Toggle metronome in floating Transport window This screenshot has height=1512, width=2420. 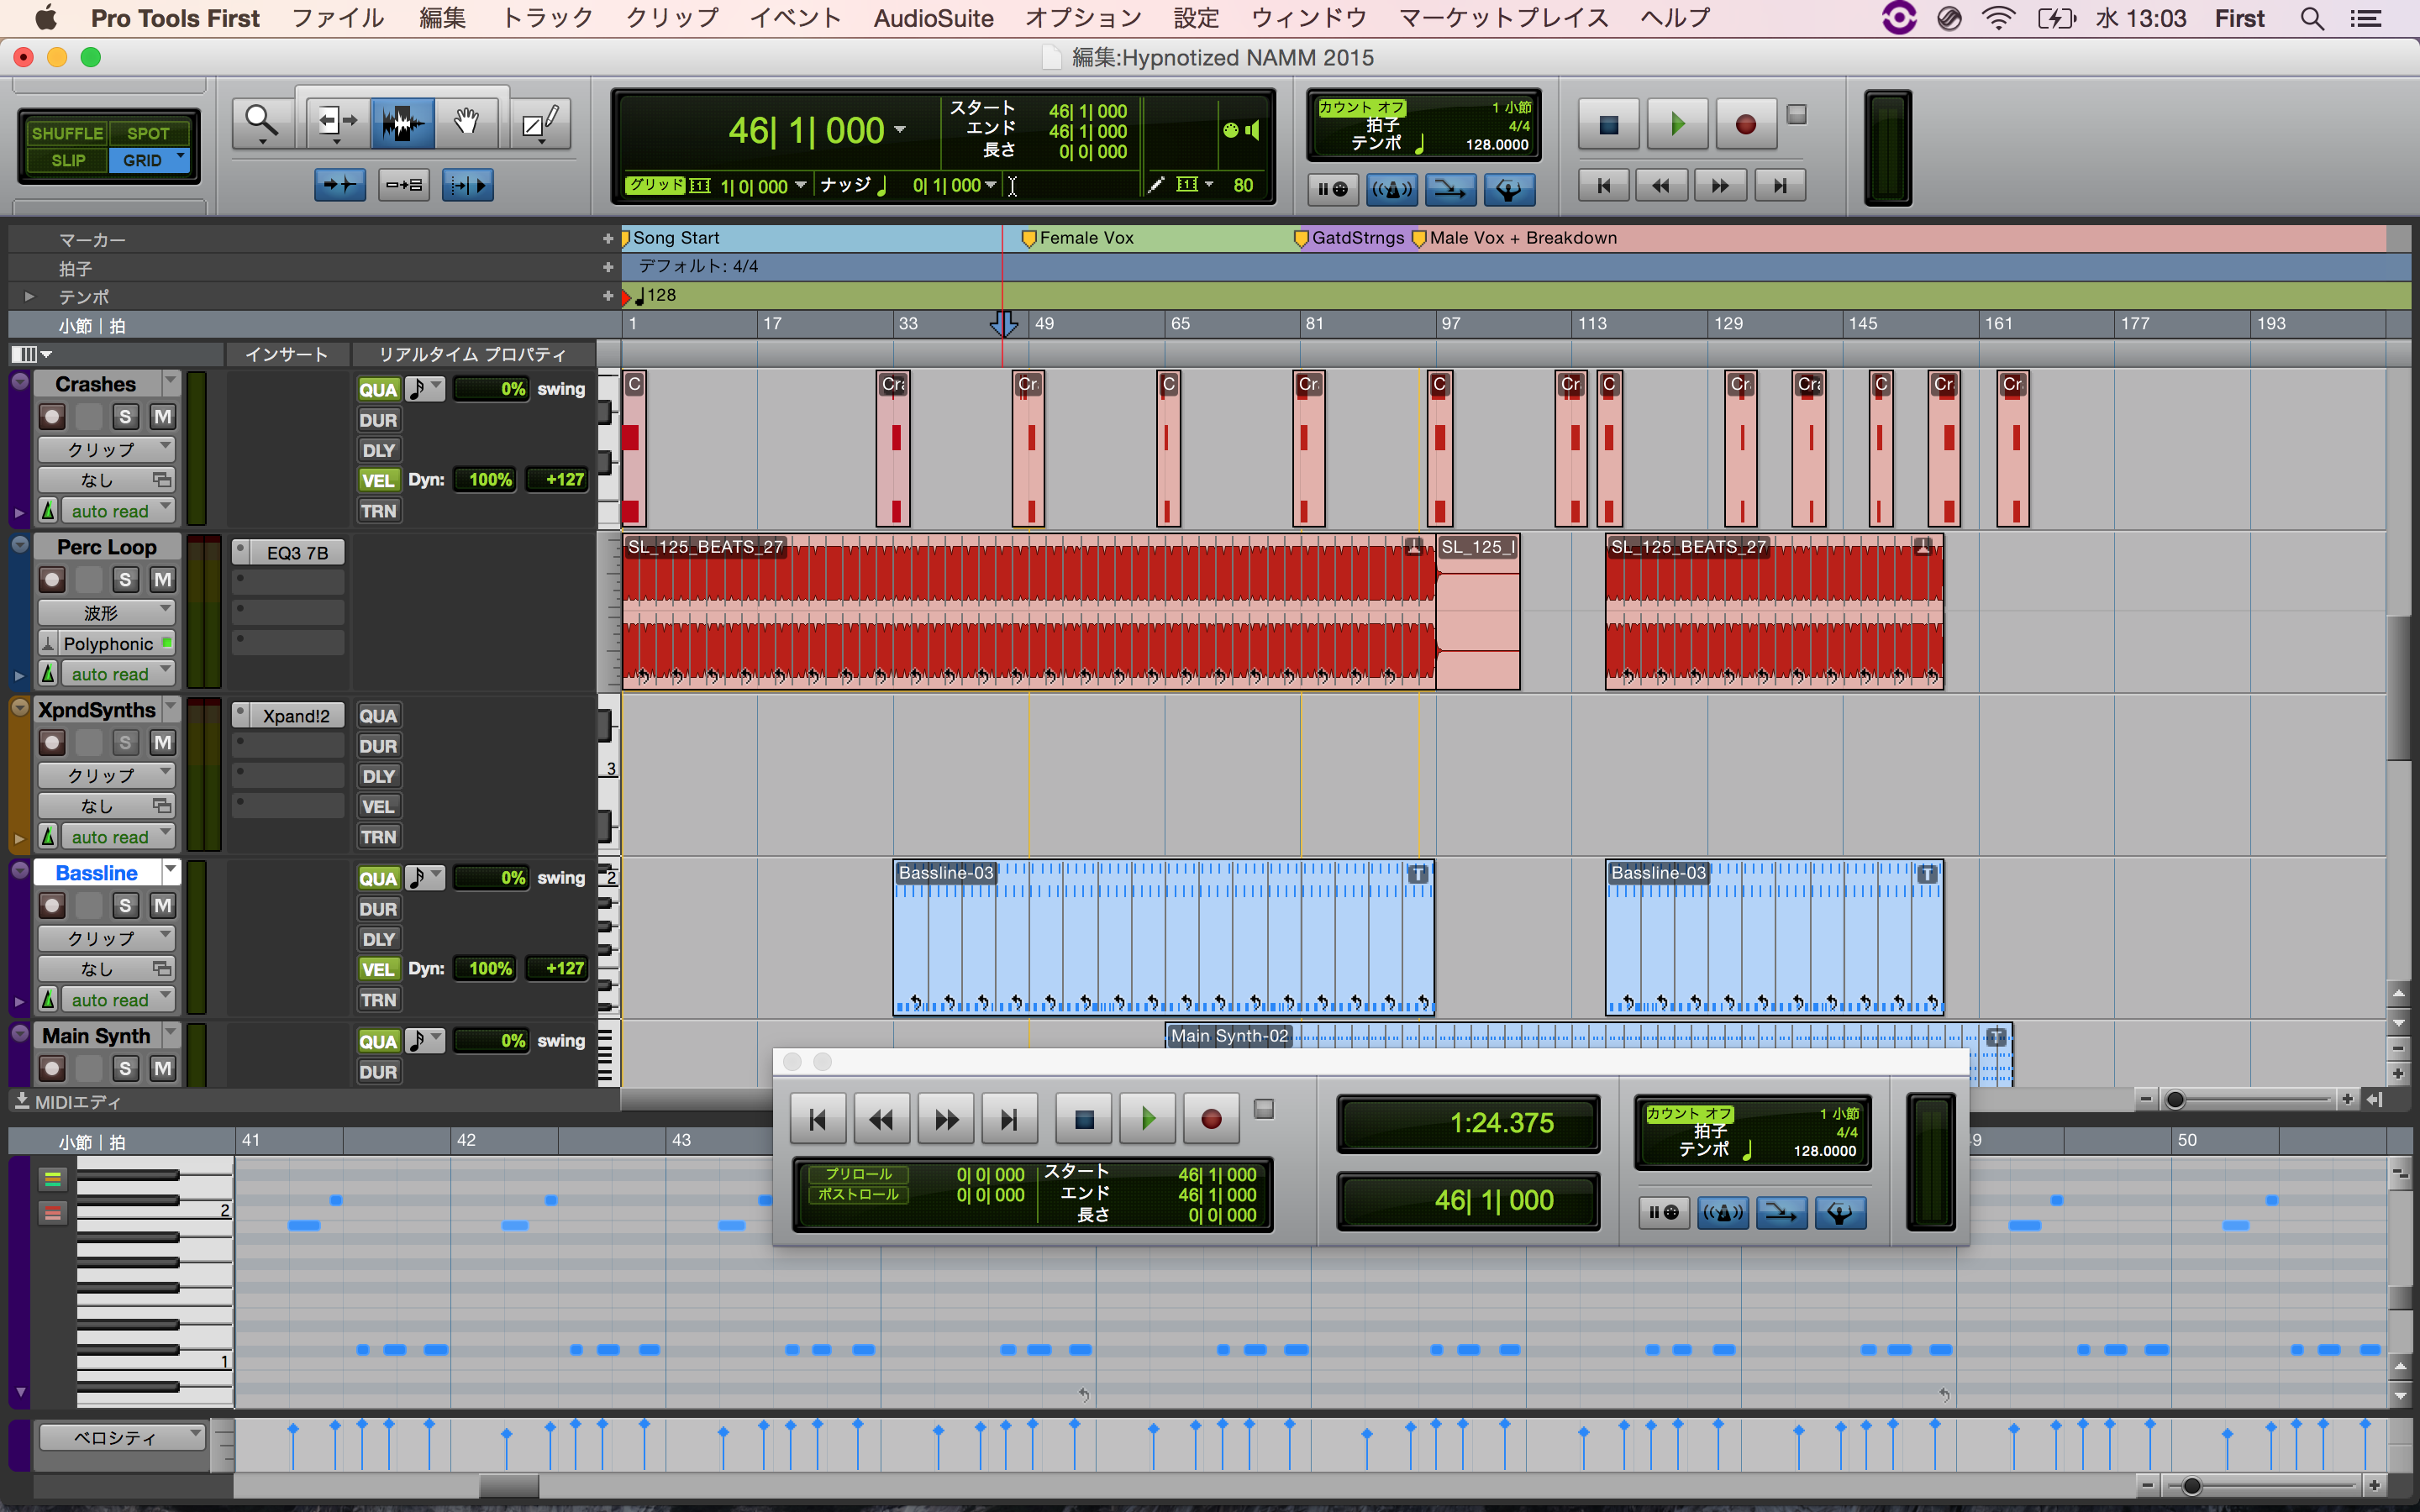(1722, 1213)
